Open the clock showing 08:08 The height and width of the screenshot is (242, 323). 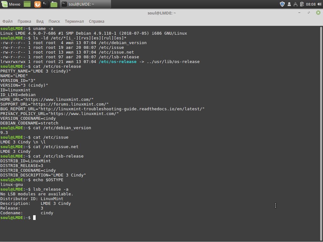(x=311, y=4)
